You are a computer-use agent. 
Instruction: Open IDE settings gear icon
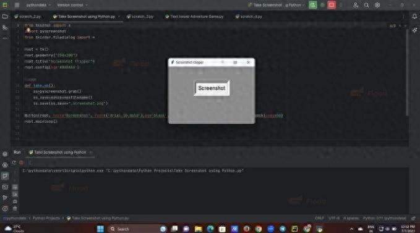point(377,5)
